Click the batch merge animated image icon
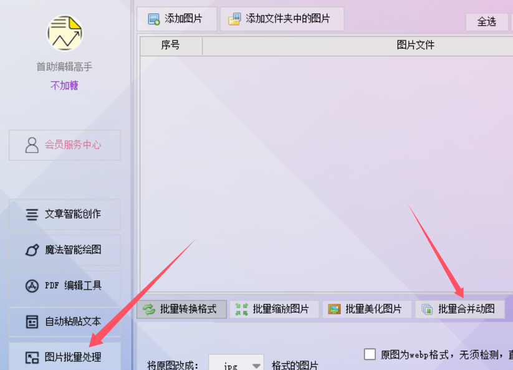This screenshot has width=513, height=370. pyautogui.click(x=427, y=309)
